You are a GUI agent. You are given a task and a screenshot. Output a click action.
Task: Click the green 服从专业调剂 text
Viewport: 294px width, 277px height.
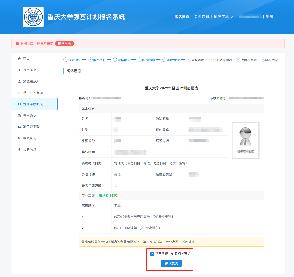click(109, 195)
